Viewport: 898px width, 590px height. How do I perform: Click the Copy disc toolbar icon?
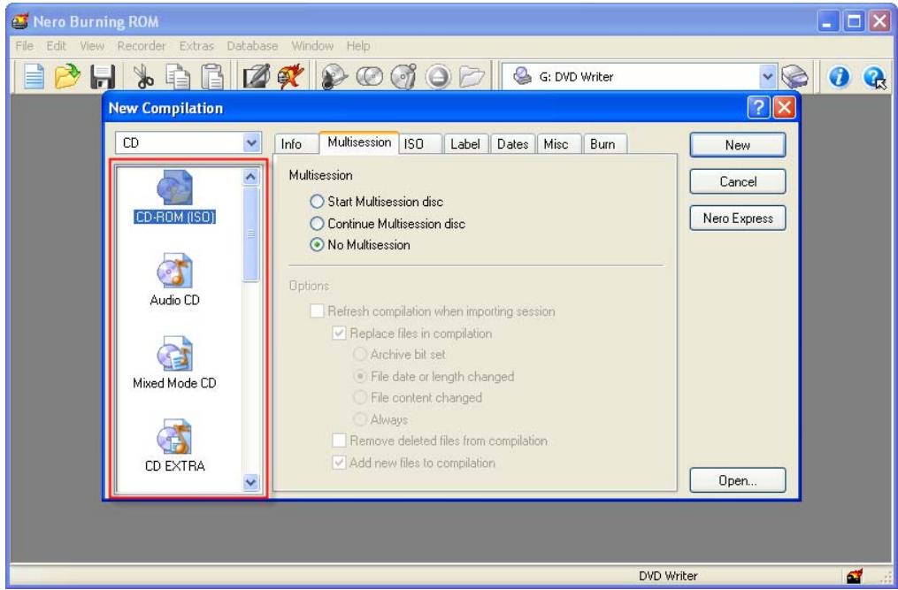coord(370,77)
